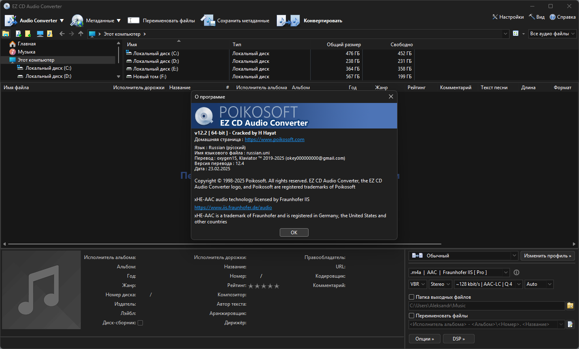
Task: Click the Опции » button
Action: 425,338
